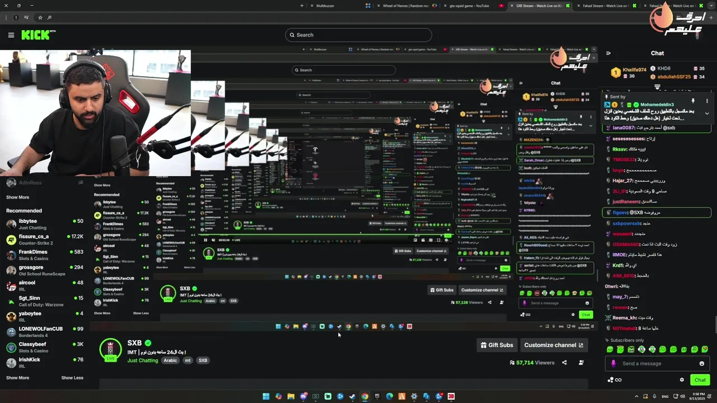Show hidden system tray icons
This screenshot has height=403, width=717.
[636, 396]
